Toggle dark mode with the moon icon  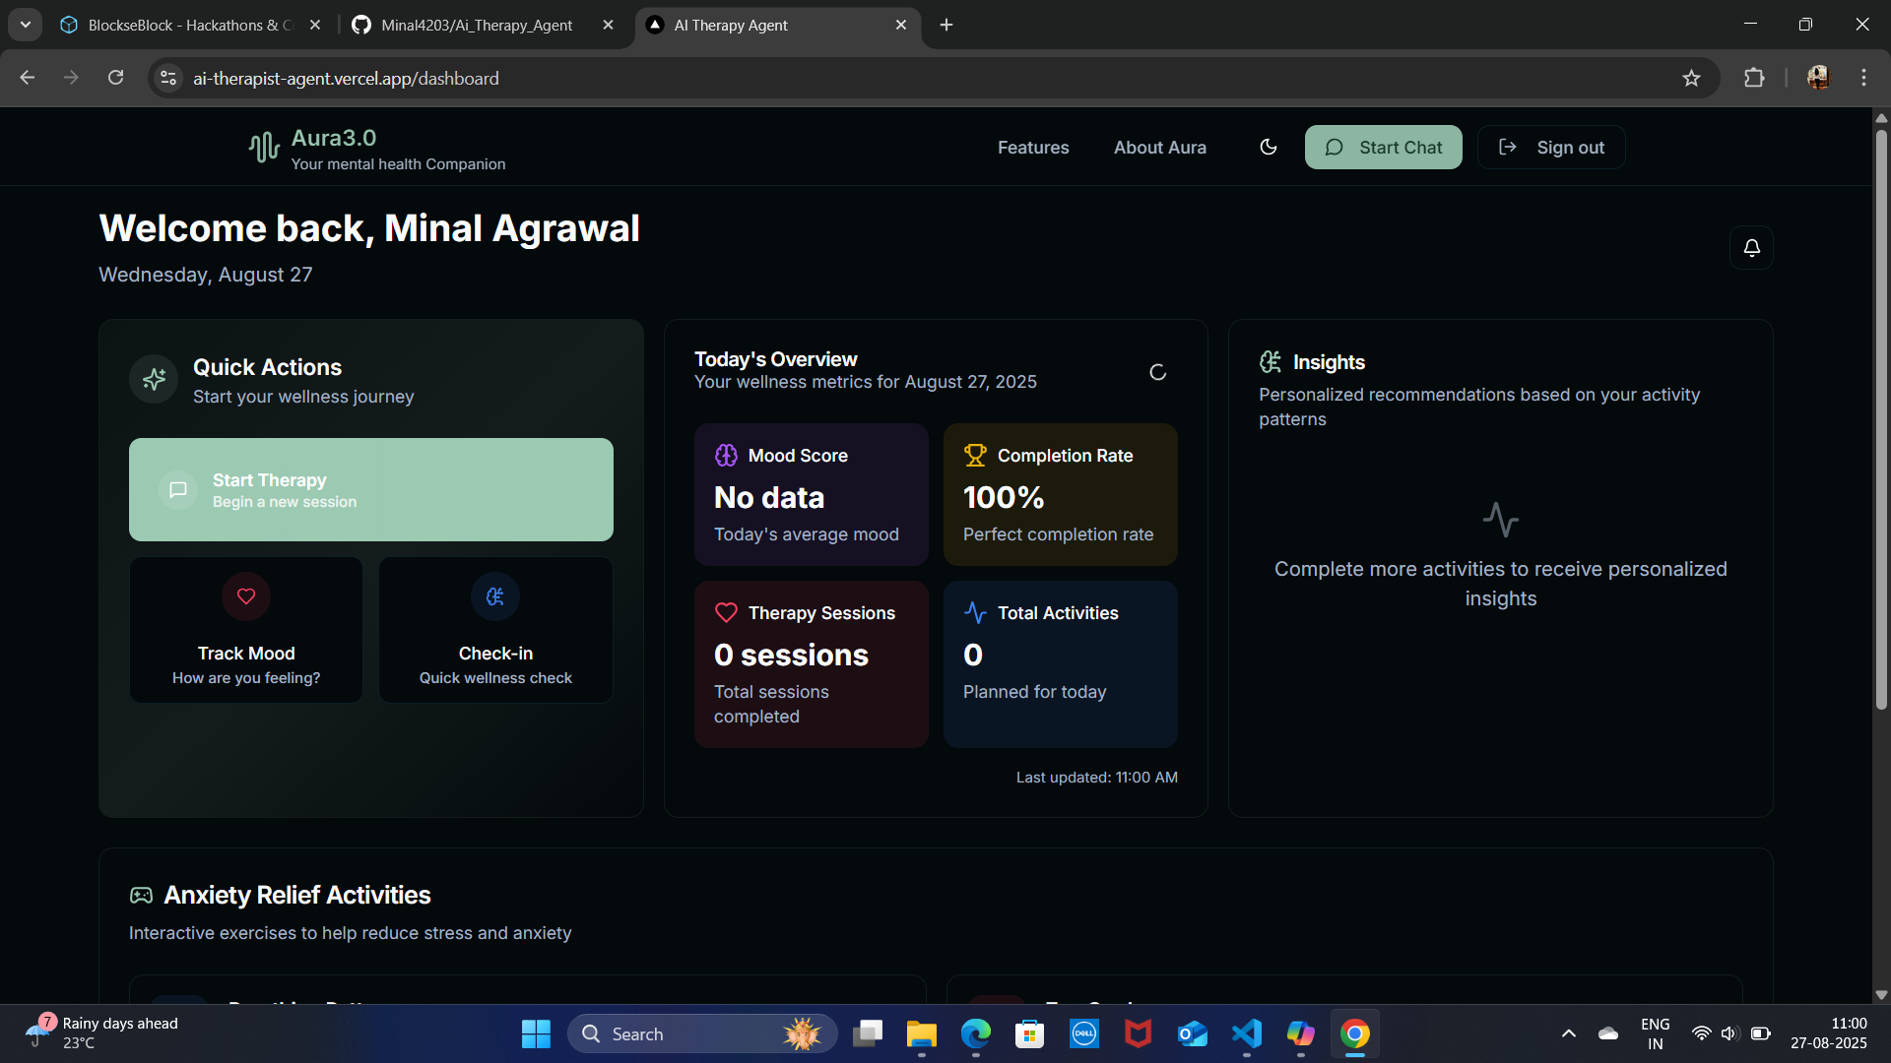point(1268,147)
